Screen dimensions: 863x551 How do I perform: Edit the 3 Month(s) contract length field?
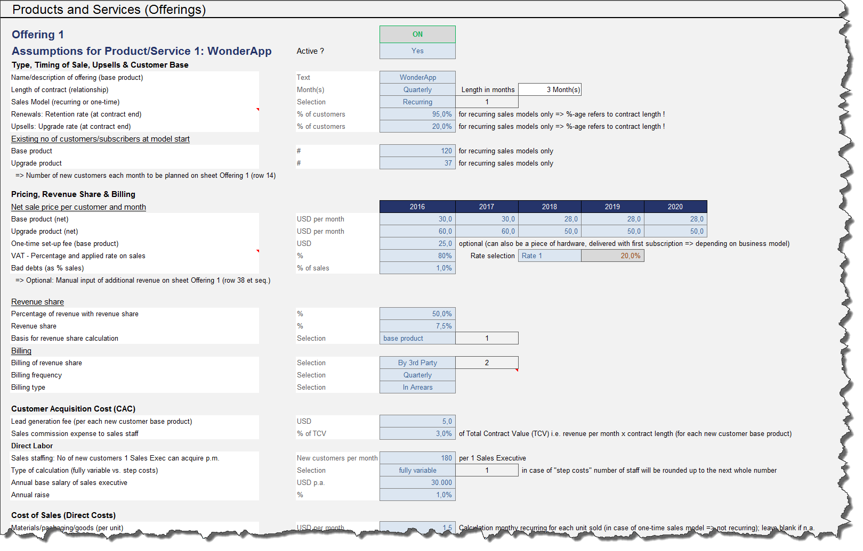coord(549,89)
